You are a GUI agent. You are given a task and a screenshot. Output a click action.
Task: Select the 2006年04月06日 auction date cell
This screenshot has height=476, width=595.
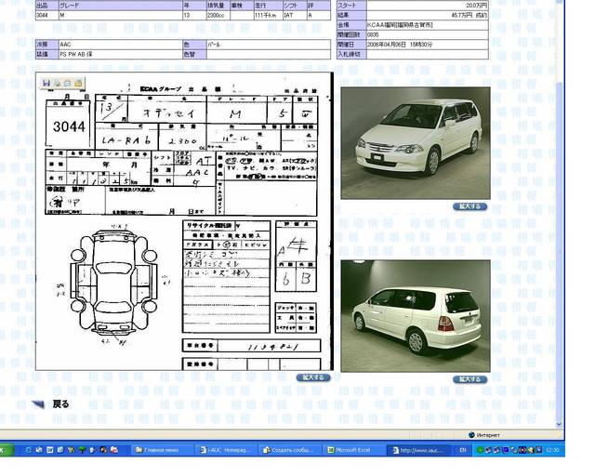click(x=428, y=45)
